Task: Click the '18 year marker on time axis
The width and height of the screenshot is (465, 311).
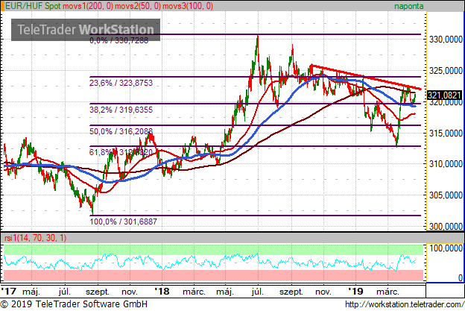Action: point(162,291)
